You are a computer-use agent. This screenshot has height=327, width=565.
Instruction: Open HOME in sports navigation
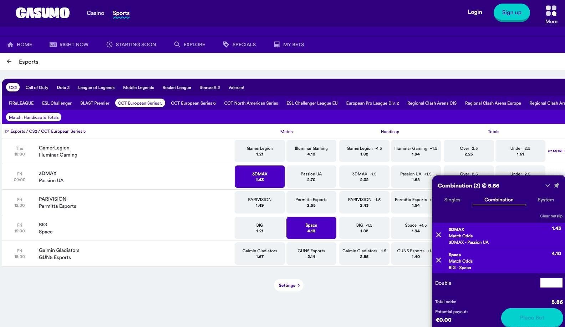pos(20,44)
